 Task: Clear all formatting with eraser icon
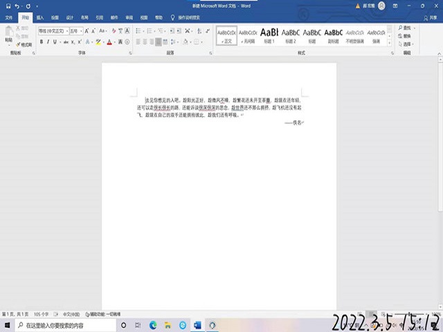[114, 30]
